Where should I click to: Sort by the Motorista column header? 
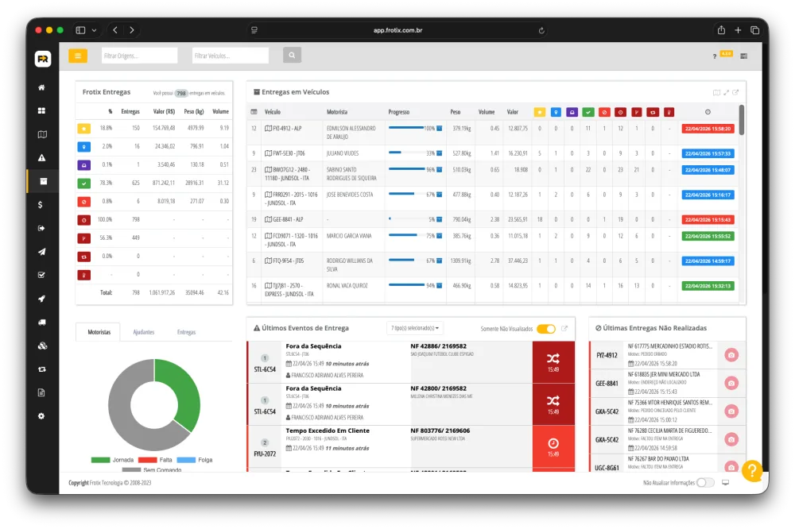click(337, 112)
